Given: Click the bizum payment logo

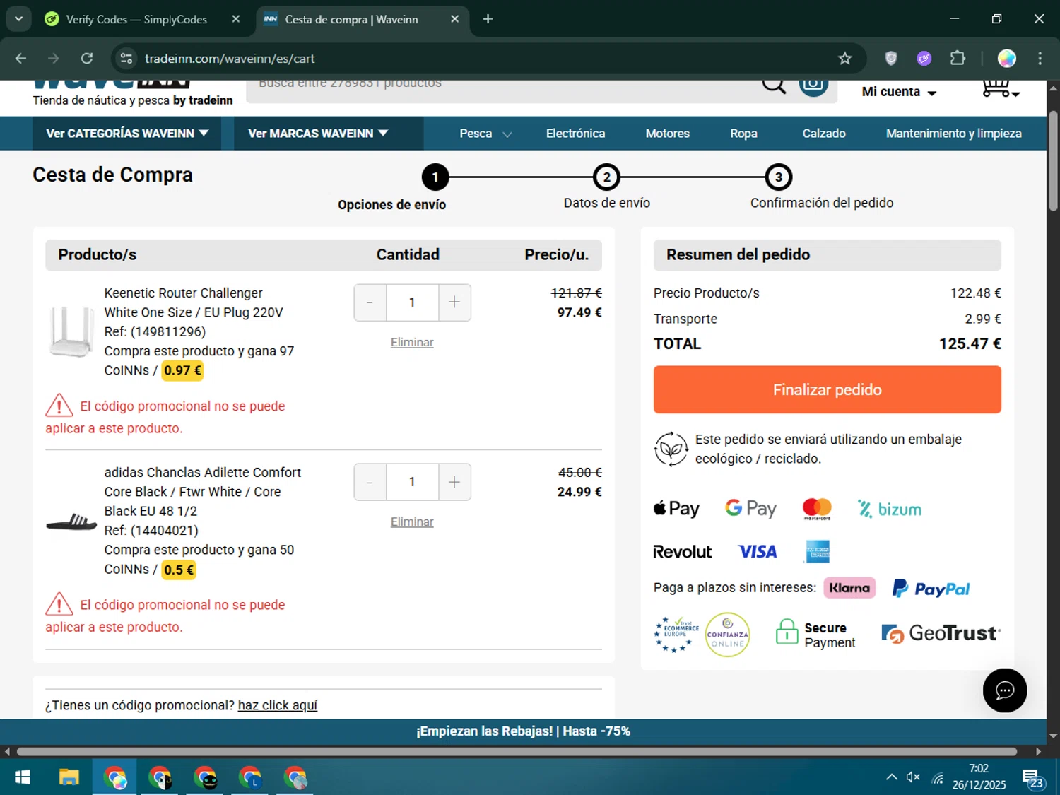Looking at the screenshot, I should [890, 510].
